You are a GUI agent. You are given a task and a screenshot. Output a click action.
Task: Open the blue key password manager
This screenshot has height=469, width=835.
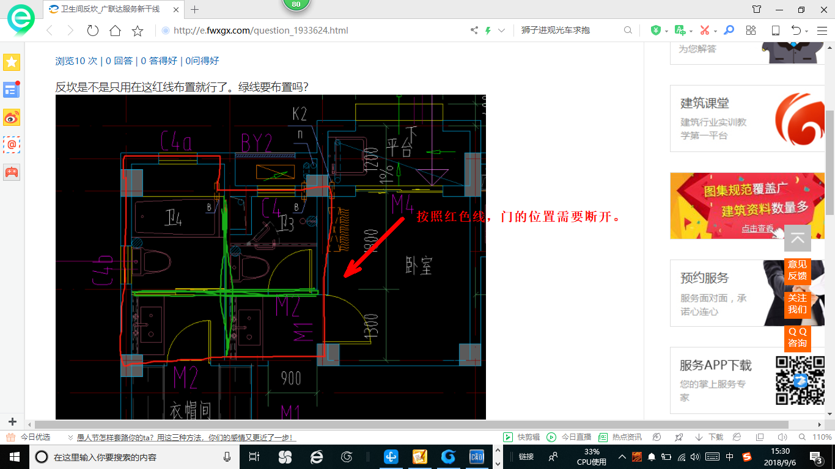729,31
